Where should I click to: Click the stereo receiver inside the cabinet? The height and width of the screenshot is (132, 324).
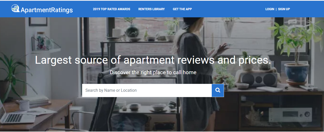tap(290, 115)
